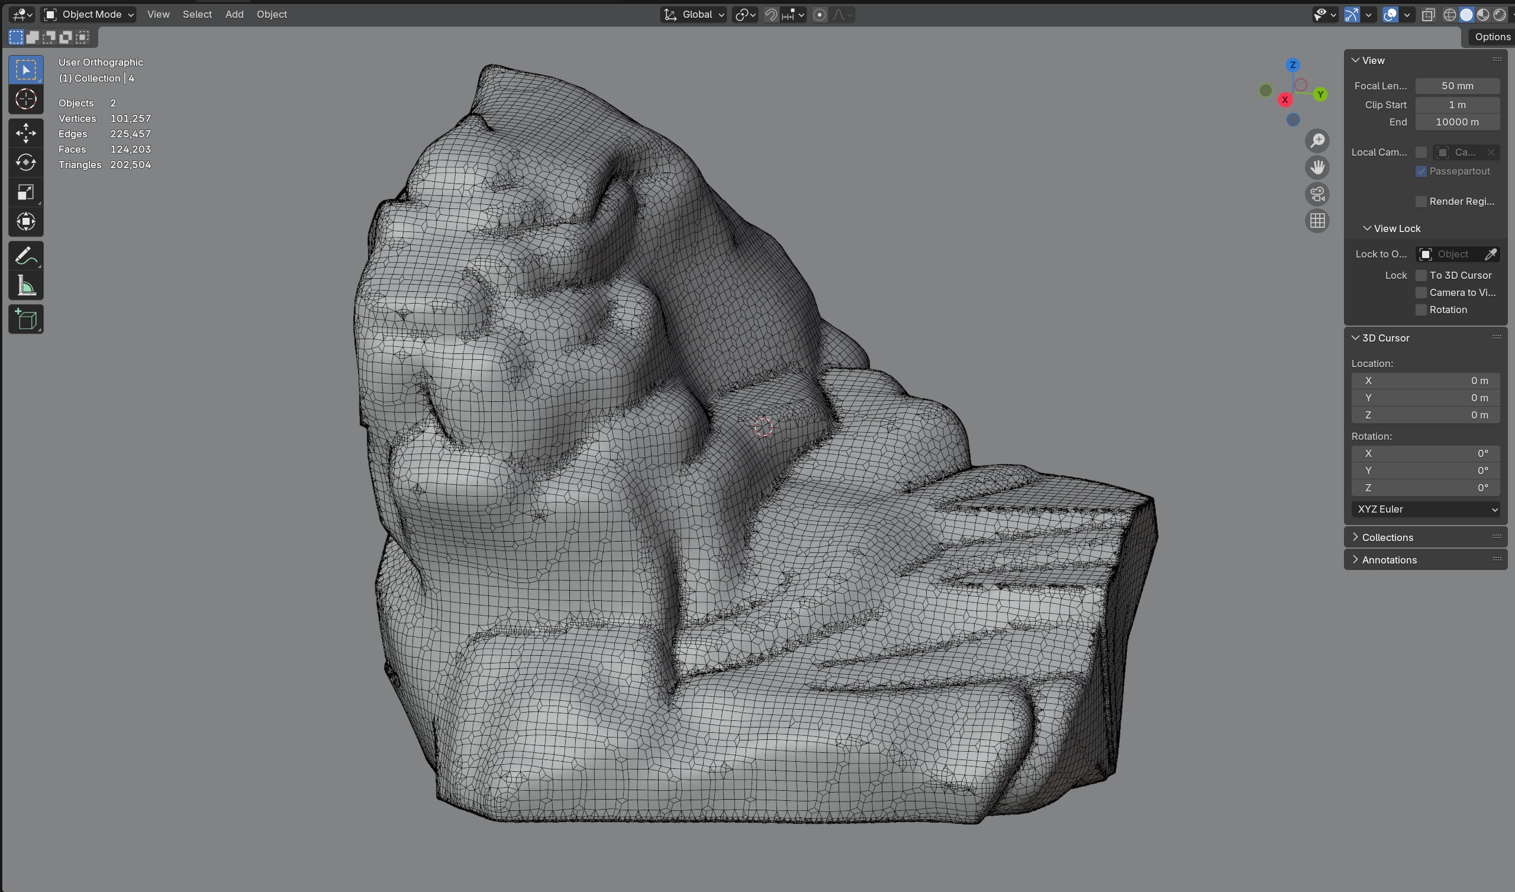Choose the Annotate tool

pos(26,256)
